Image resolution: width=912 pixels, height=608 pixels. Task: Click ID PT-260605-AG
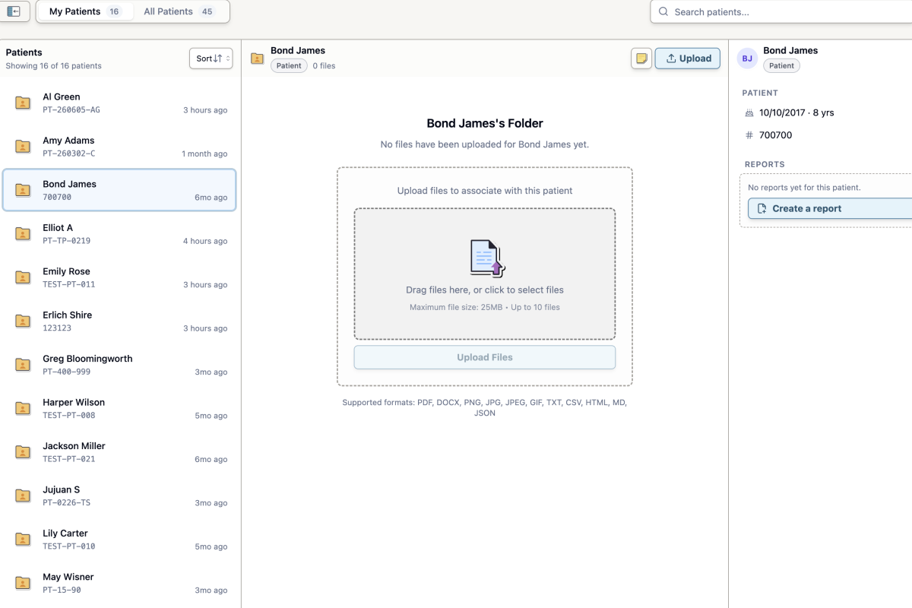click(x=71, y=110)
